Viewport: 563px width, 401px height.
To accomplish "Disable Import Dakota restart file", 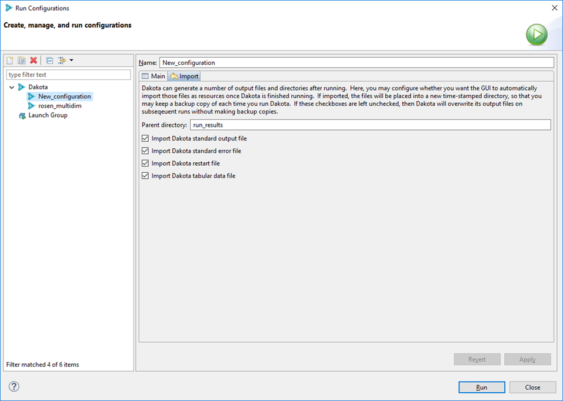I will (x=145, y=163).
